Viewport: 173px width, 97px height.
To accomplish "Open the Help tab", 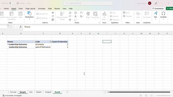I will coord(71,8).
